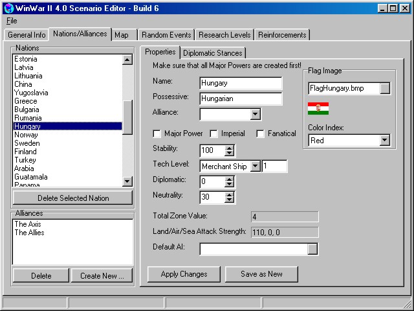Check the Fanatical checkbox
This screenshot has height=311, width=414.
(261, 133)
